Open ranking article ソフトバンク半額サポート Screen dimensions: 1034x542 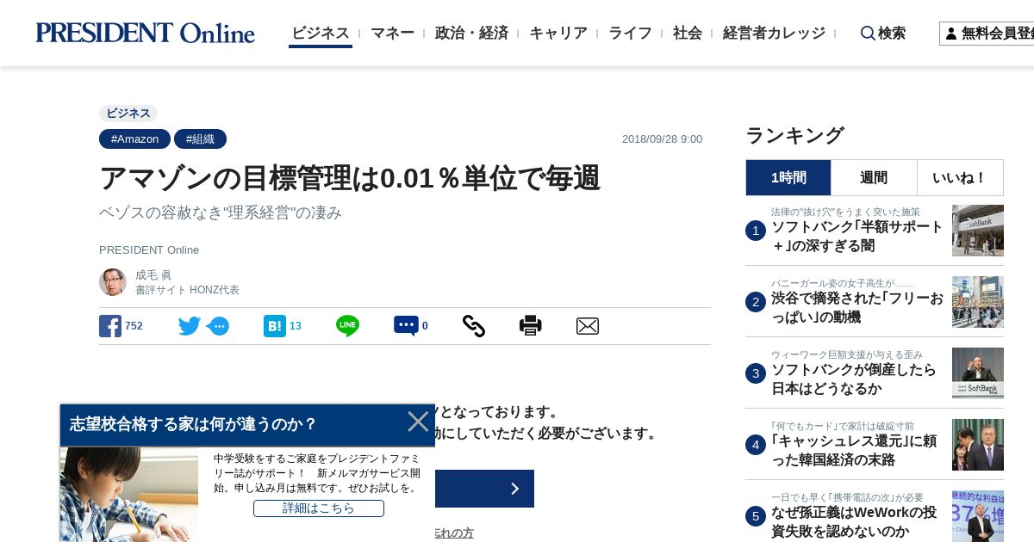857,237
